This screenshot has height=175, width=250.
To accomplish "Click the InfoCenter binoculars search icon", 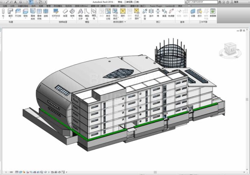I will (x=220, y=2).
